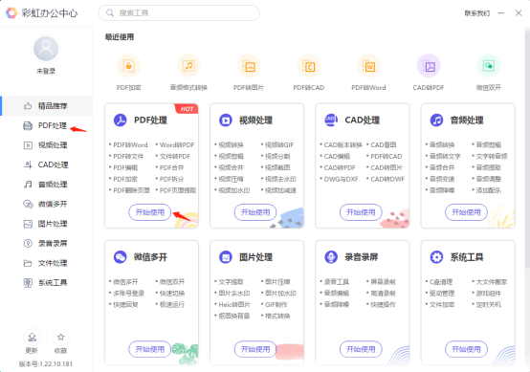Click the 录音录屏 card microphone icon
Image resolution: width=530 pixels, height=372 pixels.
click(x=331, y=257)
